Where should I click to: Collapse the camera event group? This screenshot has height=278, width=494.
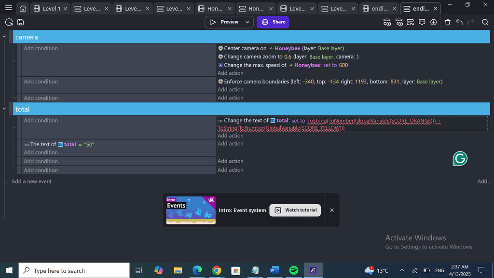click(x=4, y=37)
